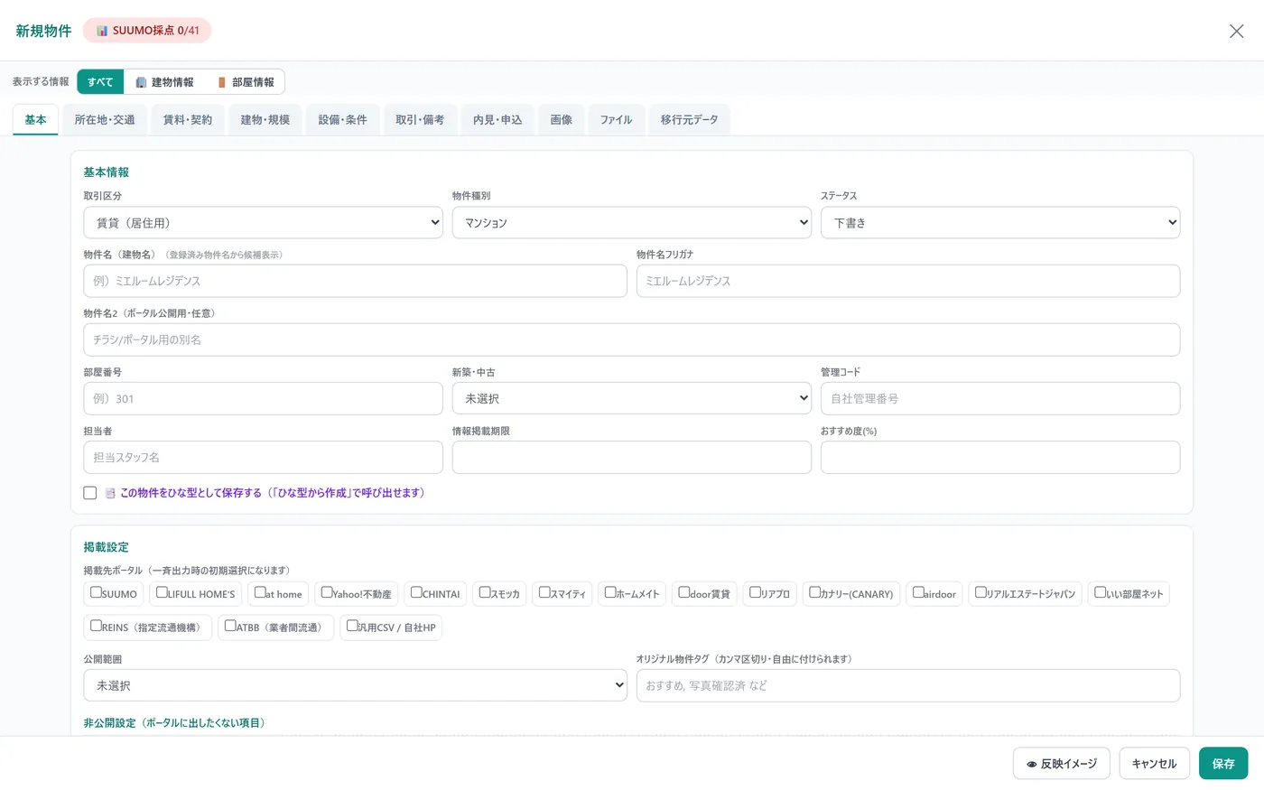
Task: Open the 取引・備考 tab
Action: click(x=420, y=120)
